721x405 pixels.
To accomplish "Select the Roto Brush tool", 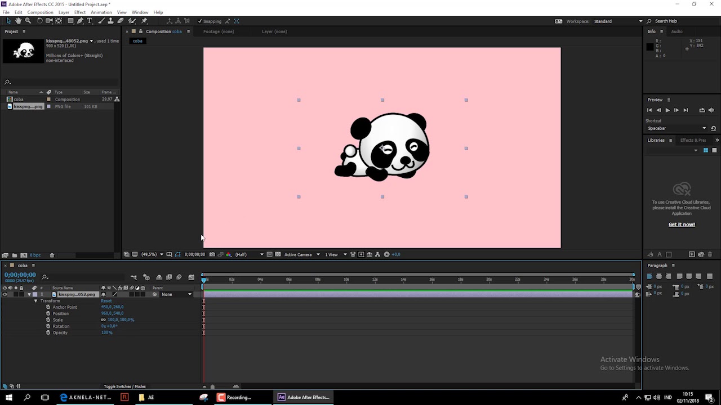I will point(132,21).
